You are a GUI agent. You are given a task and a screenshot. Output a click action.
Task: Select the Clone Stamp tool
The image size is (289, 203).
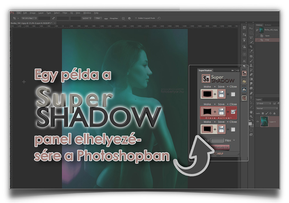(x=251, y=65)
